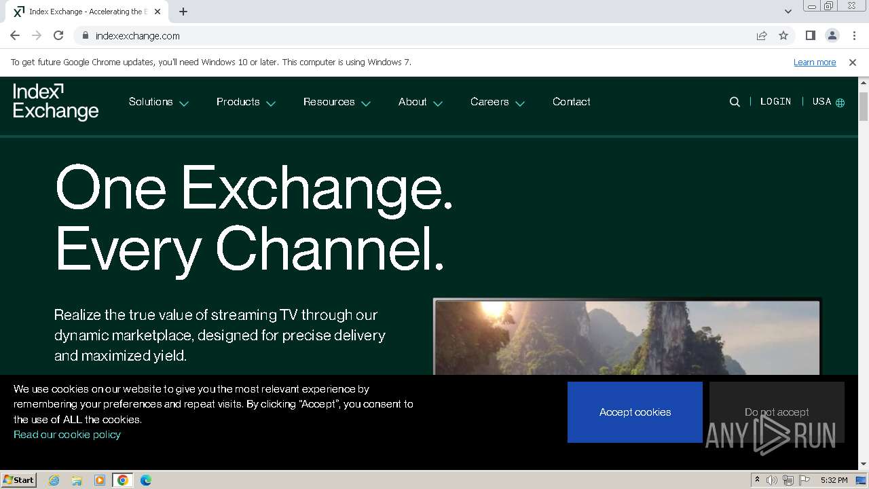Click the Learn more update link
869x489 pixels.
[x=815, y=62]
